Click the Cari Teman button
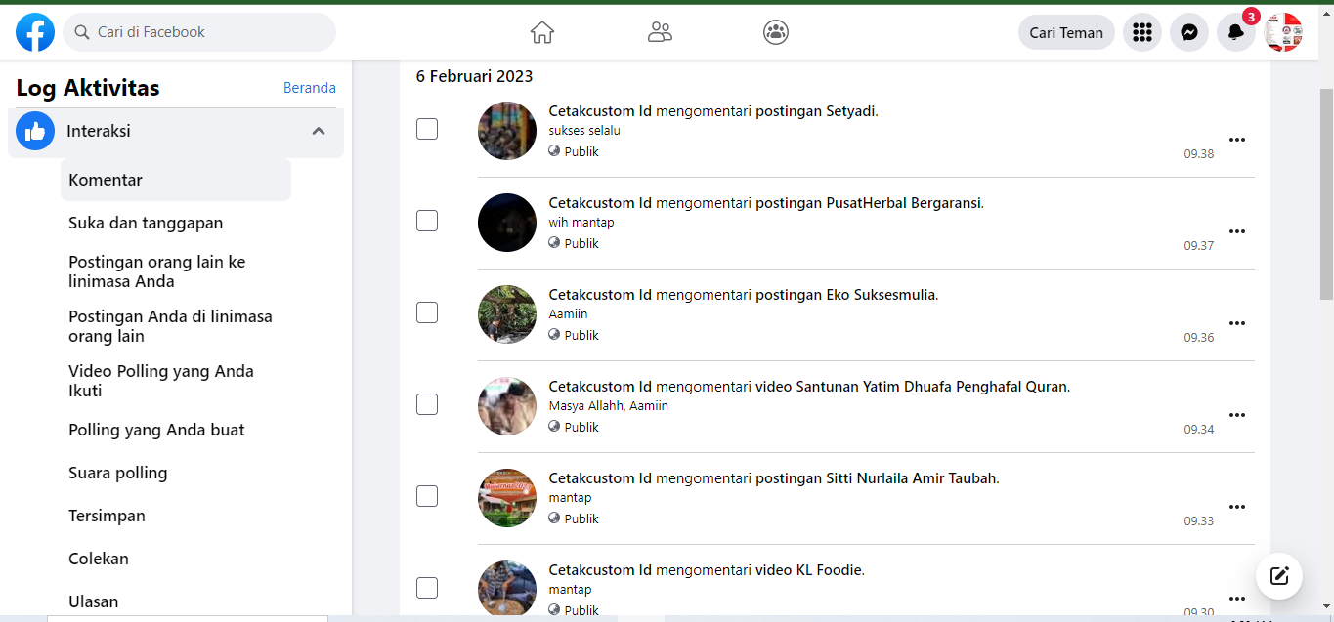1334x622 pixels. 1066,32
